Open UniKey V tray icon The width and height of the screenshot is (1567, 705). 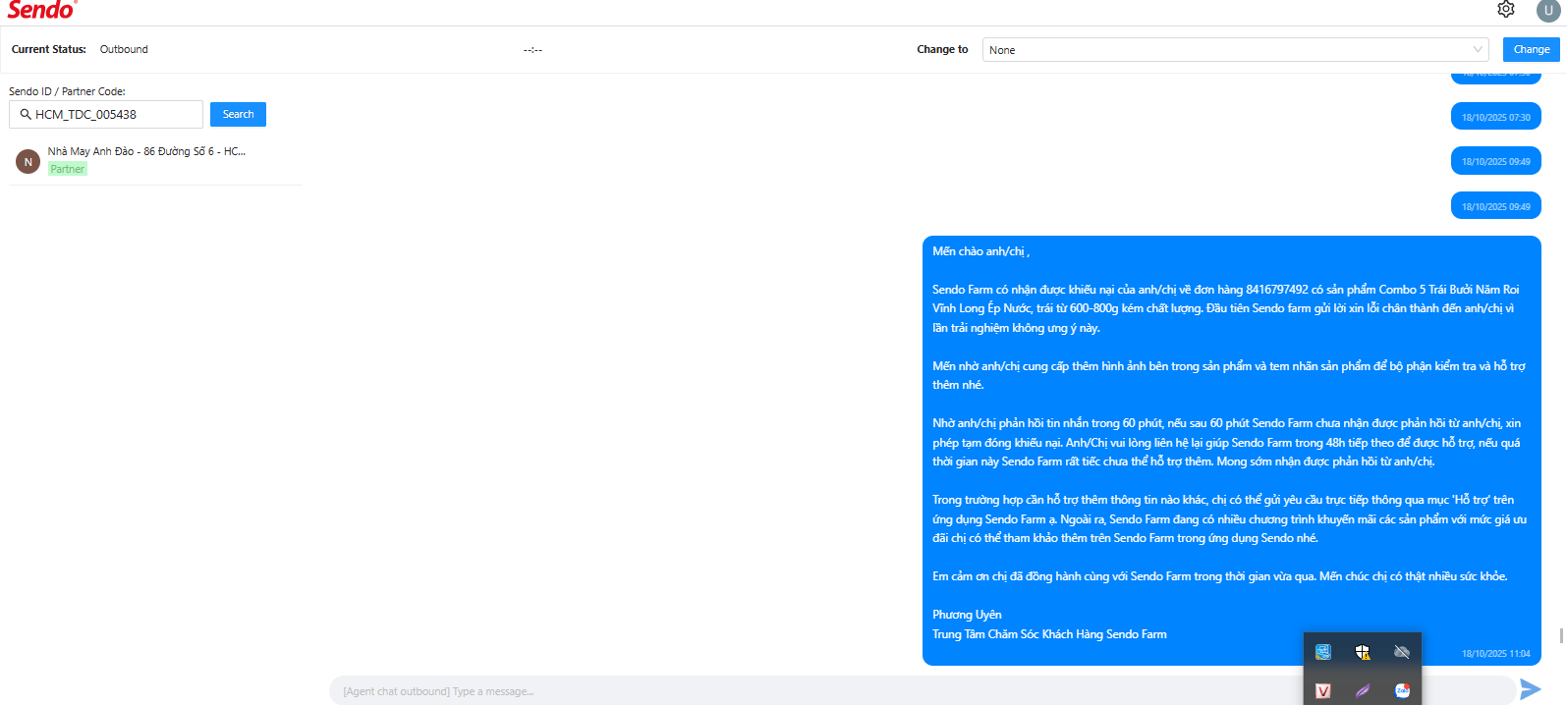click(1323, 690)
